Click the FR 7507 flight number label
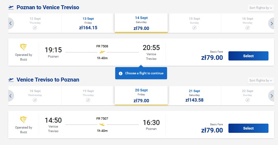Screen dimensions: 278x145 click(102, 118)
